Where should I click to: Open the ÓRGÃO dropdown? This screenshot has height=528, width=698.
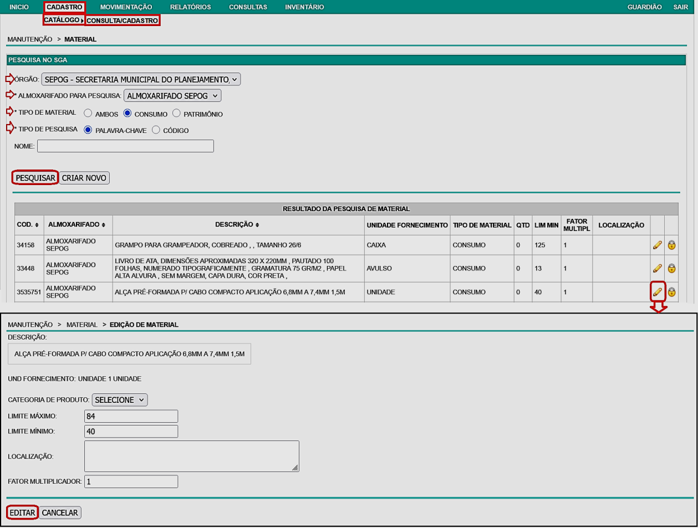pos(141,79)
